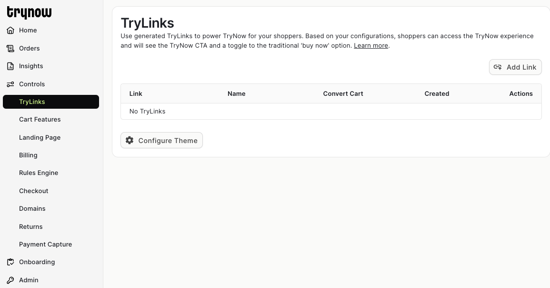
Task: Click the 'No TryLinks' empty row text
Action: [x=147, y=111]
